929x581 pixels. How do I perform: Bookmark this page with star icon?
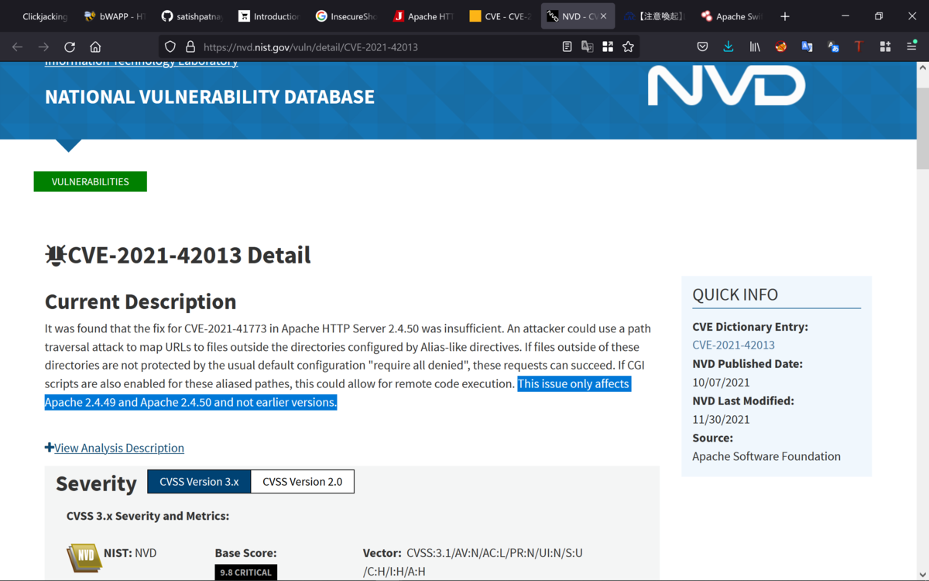coord(628,47)
